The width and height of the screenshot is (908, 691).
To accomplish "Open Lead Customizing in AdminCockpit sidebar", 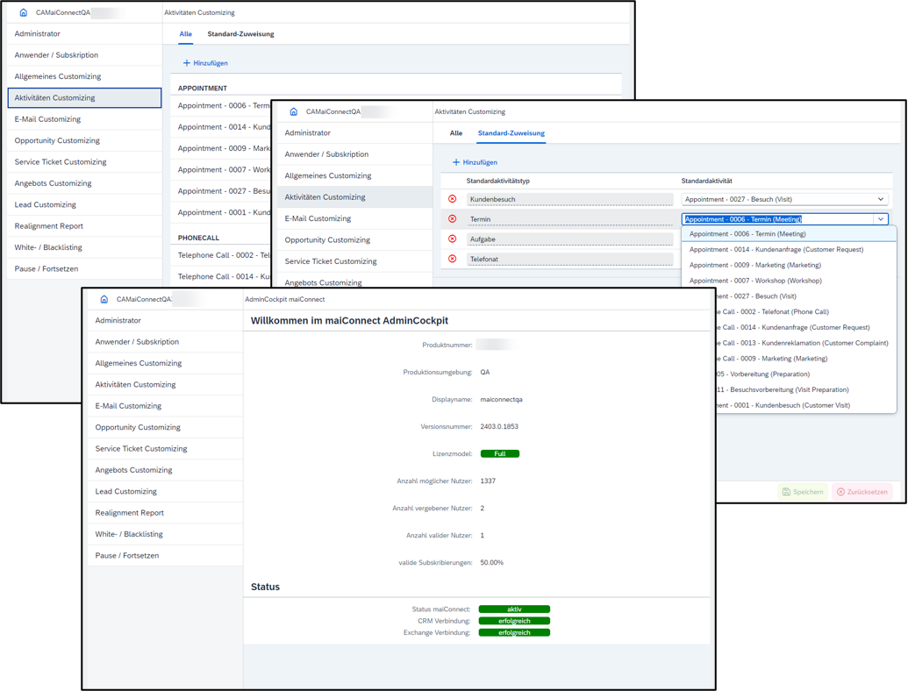I will pyautogui.click(x=126, y=492).
